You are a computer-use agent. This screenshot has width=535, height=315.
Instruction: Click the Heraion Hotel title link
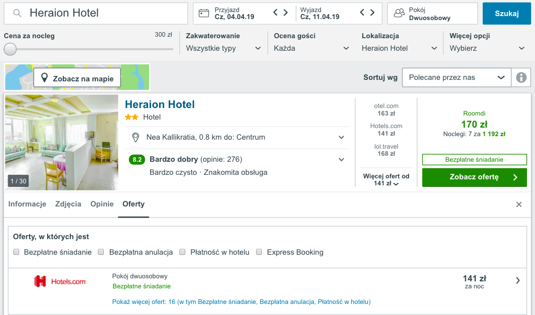coord(160,104)
